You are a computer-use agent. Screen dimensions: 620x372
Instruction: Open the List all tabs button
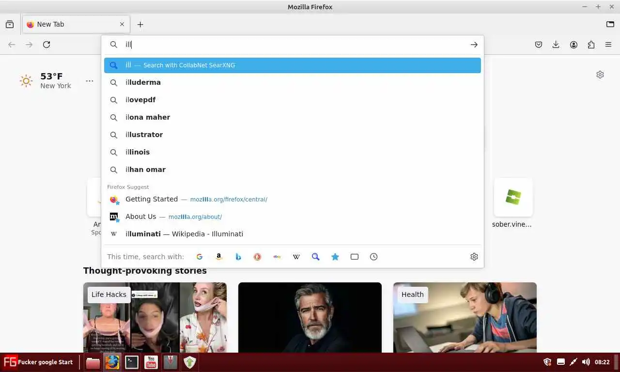coord(610,24)
